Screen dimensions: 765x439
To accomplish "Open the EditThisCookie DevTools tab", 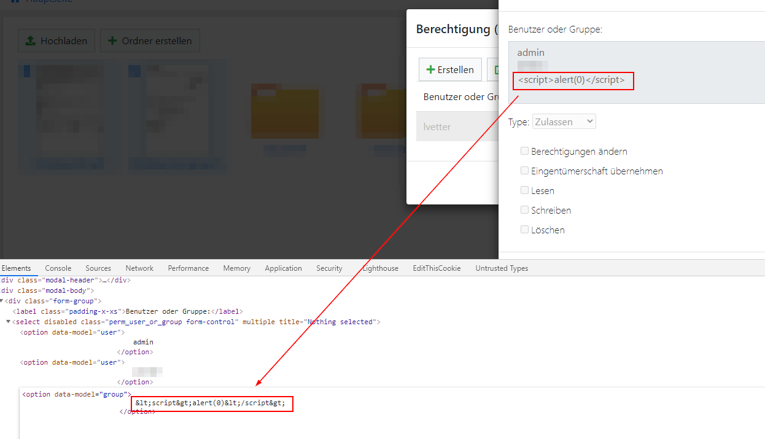I will click(437, 268).
